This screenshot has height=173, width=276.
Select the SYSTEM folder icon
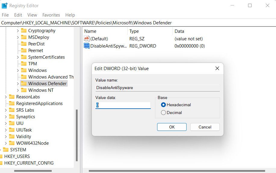[6, 150]
